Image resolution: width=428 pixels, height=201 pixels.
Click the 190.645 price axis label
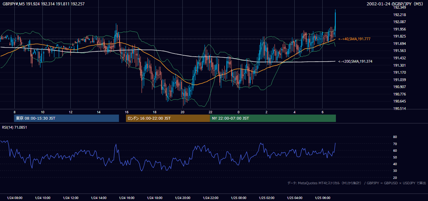399,101
